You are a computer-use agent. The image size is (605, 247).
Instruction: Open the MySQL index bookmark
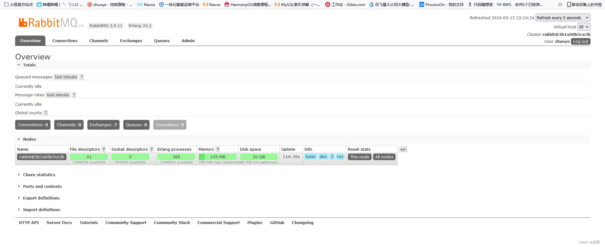coord(297,4)
